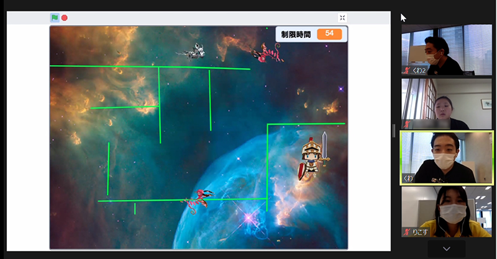Screen dimensions: 497x259
Task: Select the りこす participant video
Action: pos(447,211)
